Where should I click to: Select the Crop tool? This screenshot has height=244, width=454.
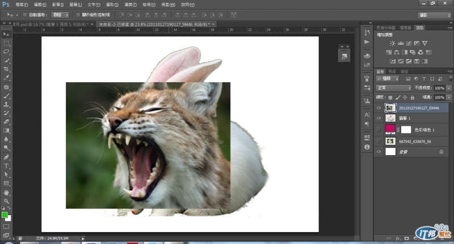click(7, 69)
